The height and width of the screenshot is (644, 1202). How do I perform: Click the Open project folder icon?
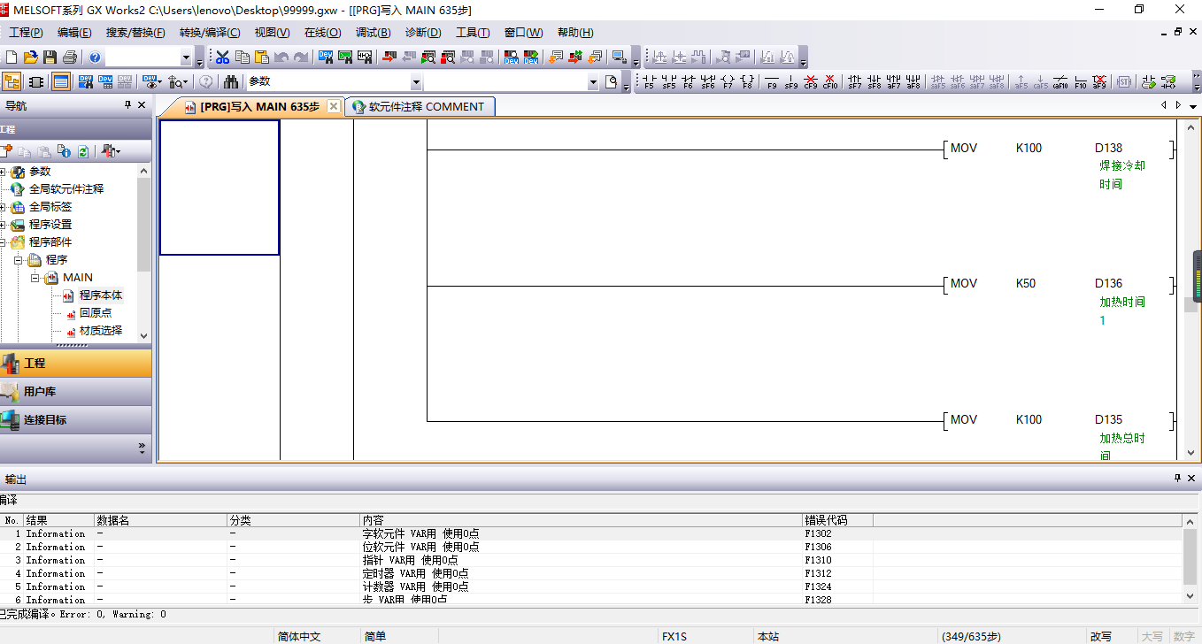click(30, 57)
